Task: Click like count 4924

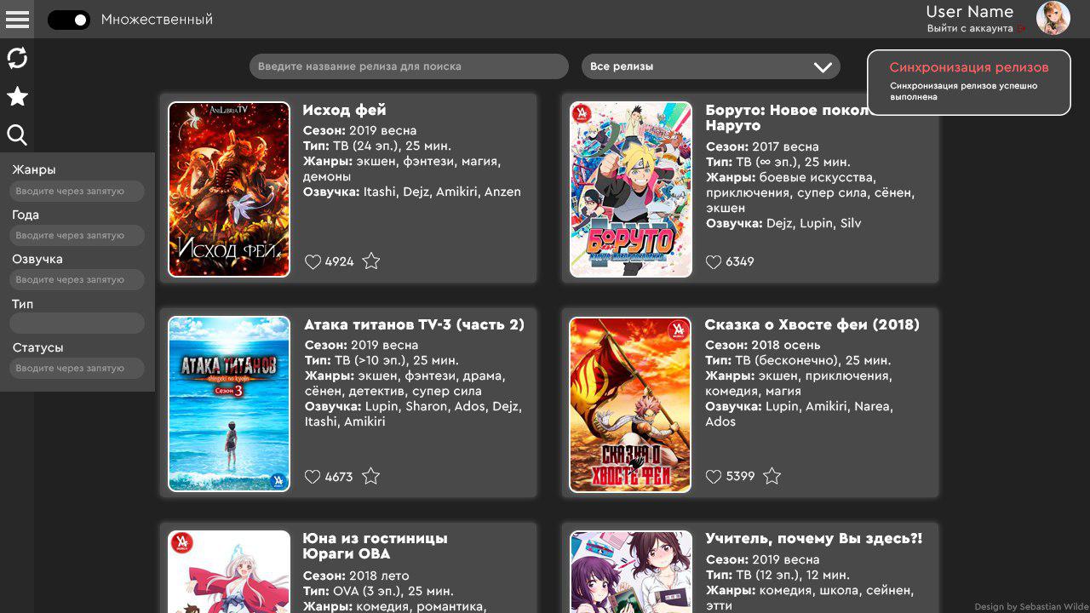Action: coord(340,261)
